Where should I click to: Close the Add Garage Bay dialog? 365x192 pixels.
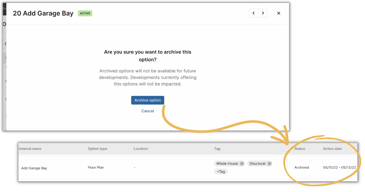point(279,13)
